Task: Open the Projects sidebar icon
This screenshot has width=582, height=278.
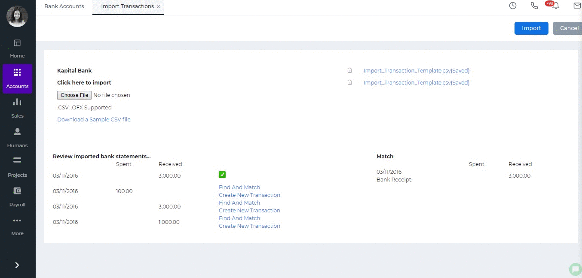Action: click(17, 160)
